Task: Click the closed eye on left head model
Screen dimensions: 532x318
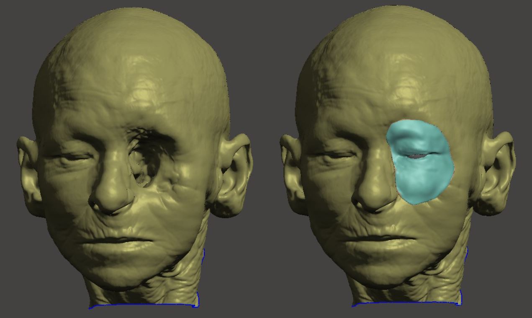Action: [x=73, y=158]
